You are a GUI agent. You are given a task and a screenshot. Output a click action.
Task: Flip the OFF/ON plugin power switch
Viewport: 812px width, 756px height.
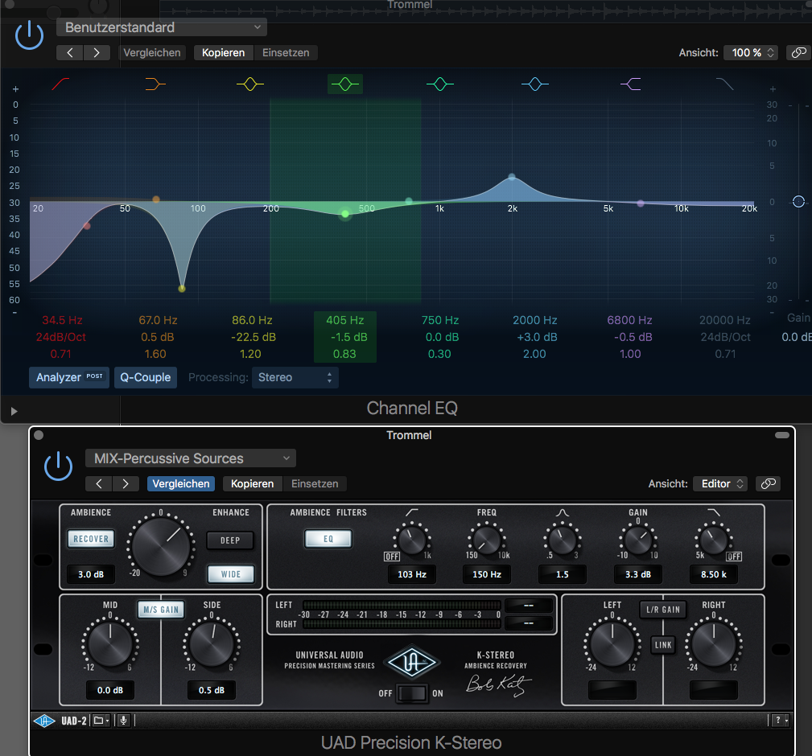[412, 693]
